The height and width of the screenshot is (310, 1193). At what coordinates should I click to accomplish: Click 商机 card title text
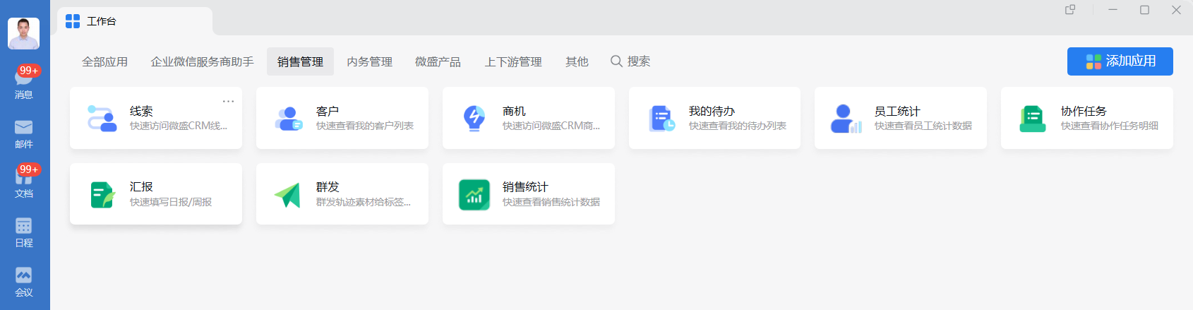click(514, 111)
